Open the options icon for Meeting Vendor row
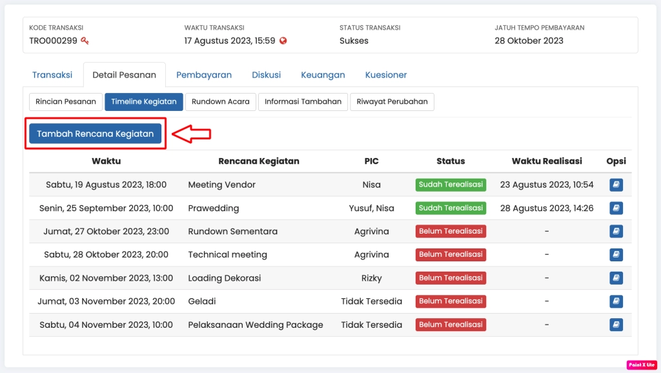661x373 pixels. pyautogui.click(x=616, y=185)
